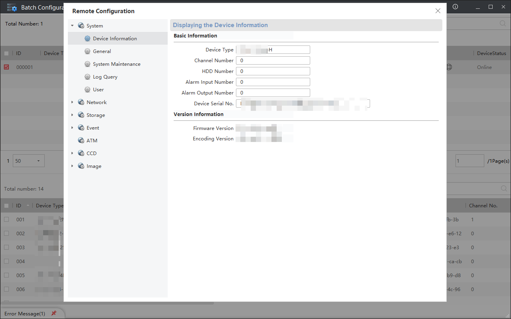Click the search magnifier above the device list
This screenshot has height=319, width=511.
(x=503, y=188)
